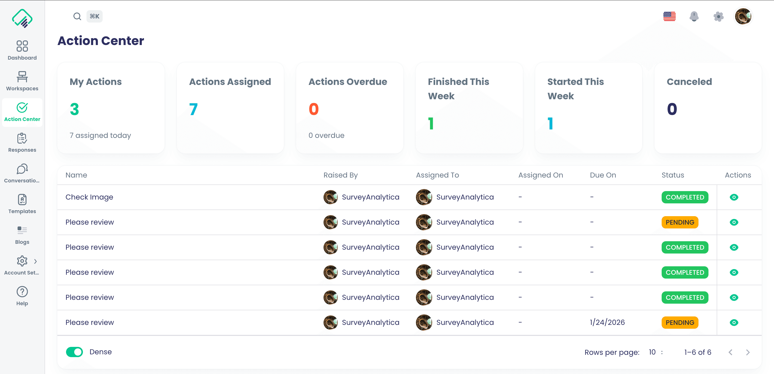The image size is (774, 374).
Task: Toggle the Dense table view switch
Action: tap(74, 352)
